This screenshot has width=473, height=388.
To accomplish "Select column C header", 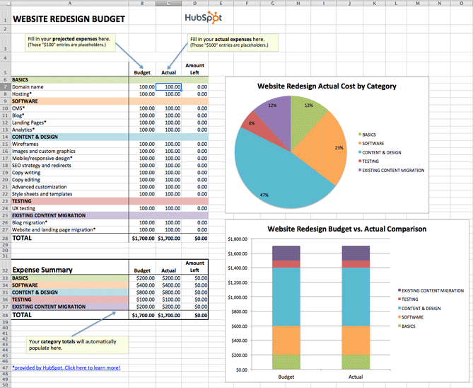I will point(169,4).
